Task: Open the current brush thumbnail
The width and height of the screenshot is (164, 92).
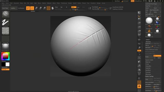Action: 6,15
